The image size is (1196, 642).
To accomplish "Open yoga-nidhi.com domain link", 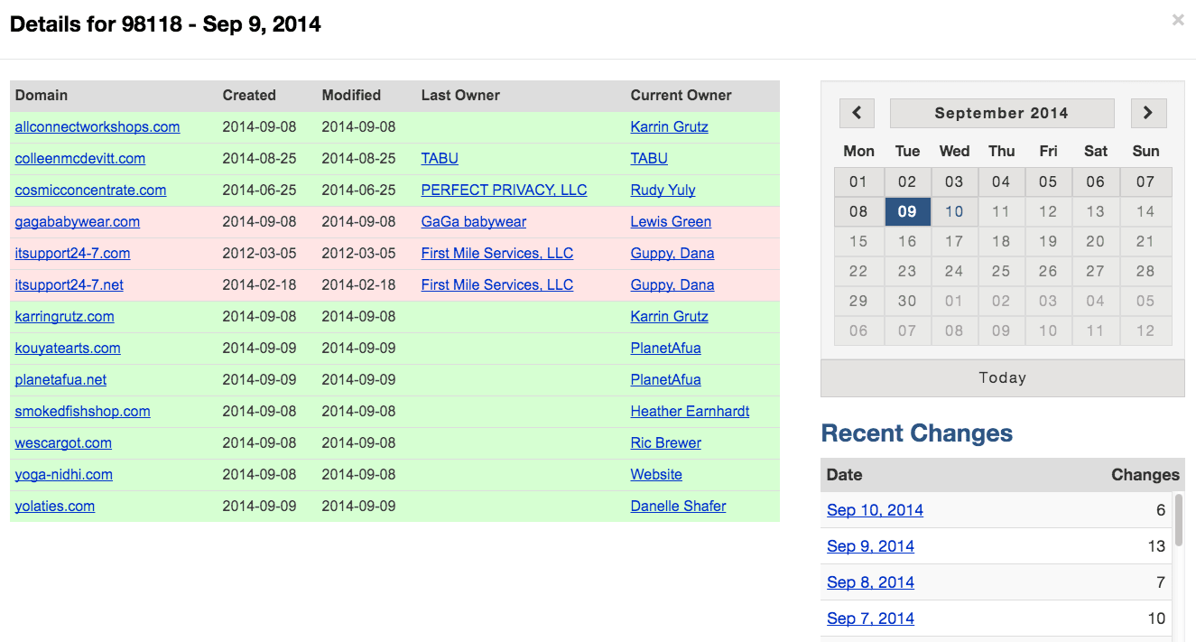I will point(64,474).
